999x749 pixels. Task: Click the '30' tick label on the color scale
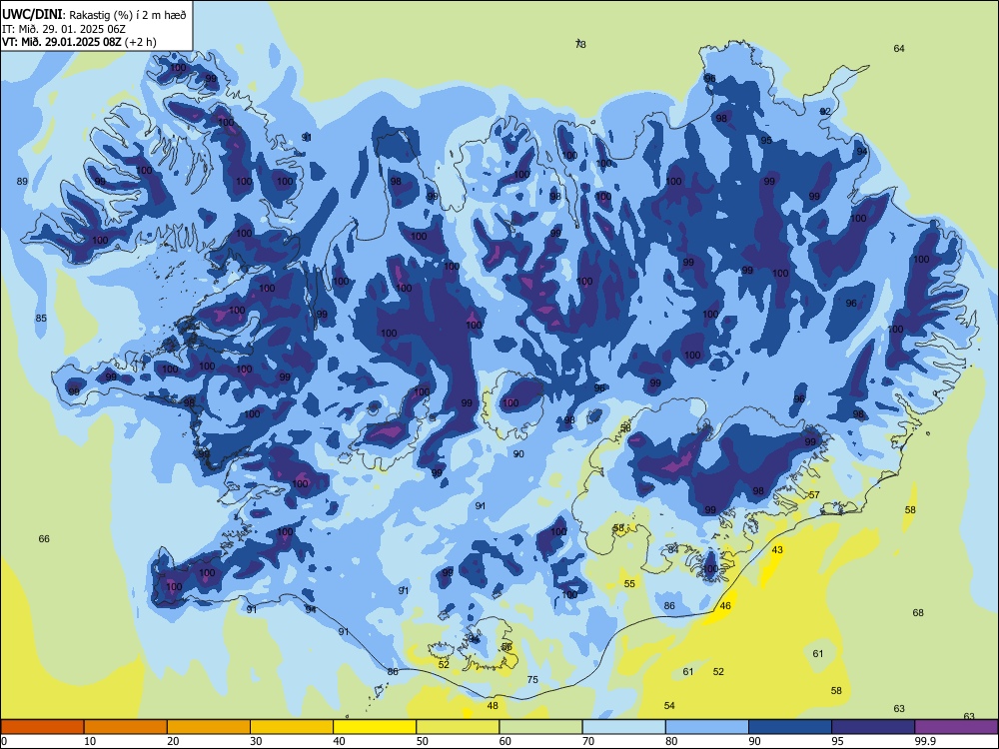256,741
